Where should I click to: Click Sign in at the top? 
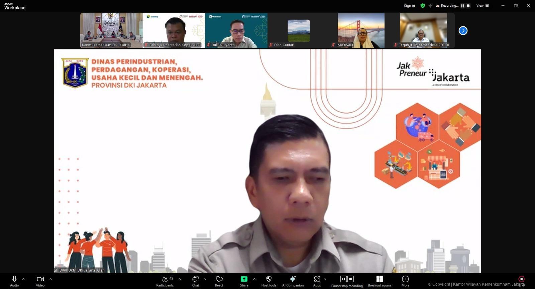[x=409, y=6]
